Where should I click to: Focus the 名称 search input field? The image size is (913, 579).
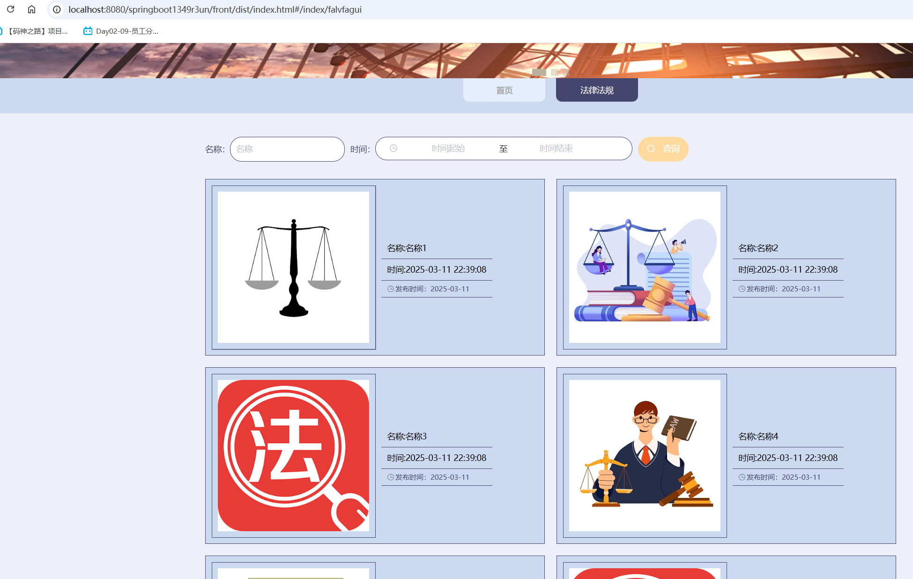pyautogui.click(x=287, y=149)
